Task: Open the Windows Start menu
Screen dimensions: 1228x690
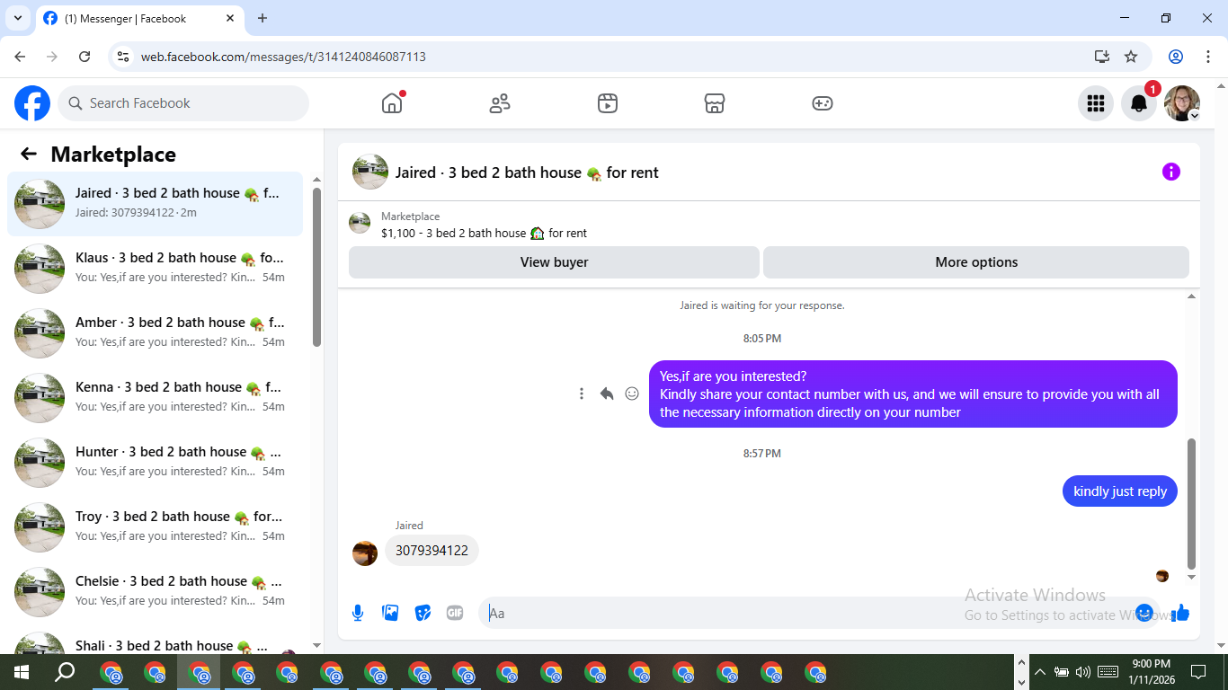Action: click(x=22, y=672)
